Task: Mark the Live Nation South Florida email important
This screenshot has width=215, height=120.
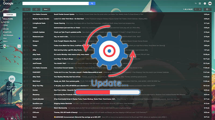Action: click(x=30, y=14)
